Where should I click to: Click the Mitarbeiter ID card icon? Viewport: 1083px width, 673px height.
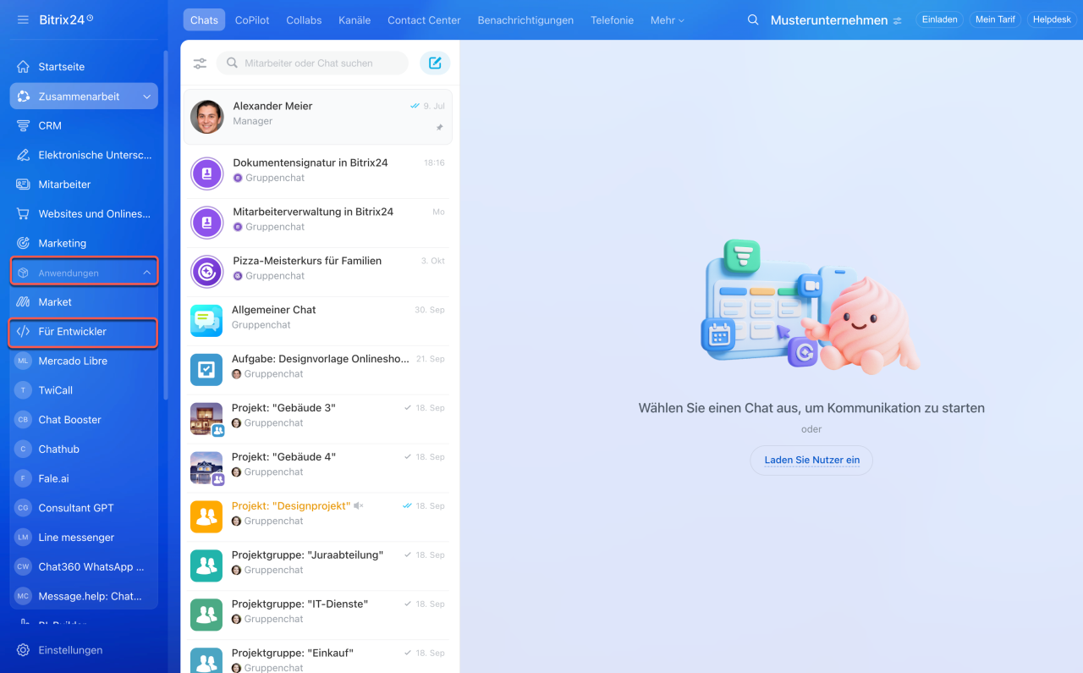click(x=23, y=185)
